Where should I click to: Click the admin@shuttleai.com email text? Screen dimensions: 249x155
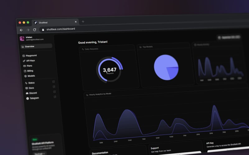click(x=35, y=40)
